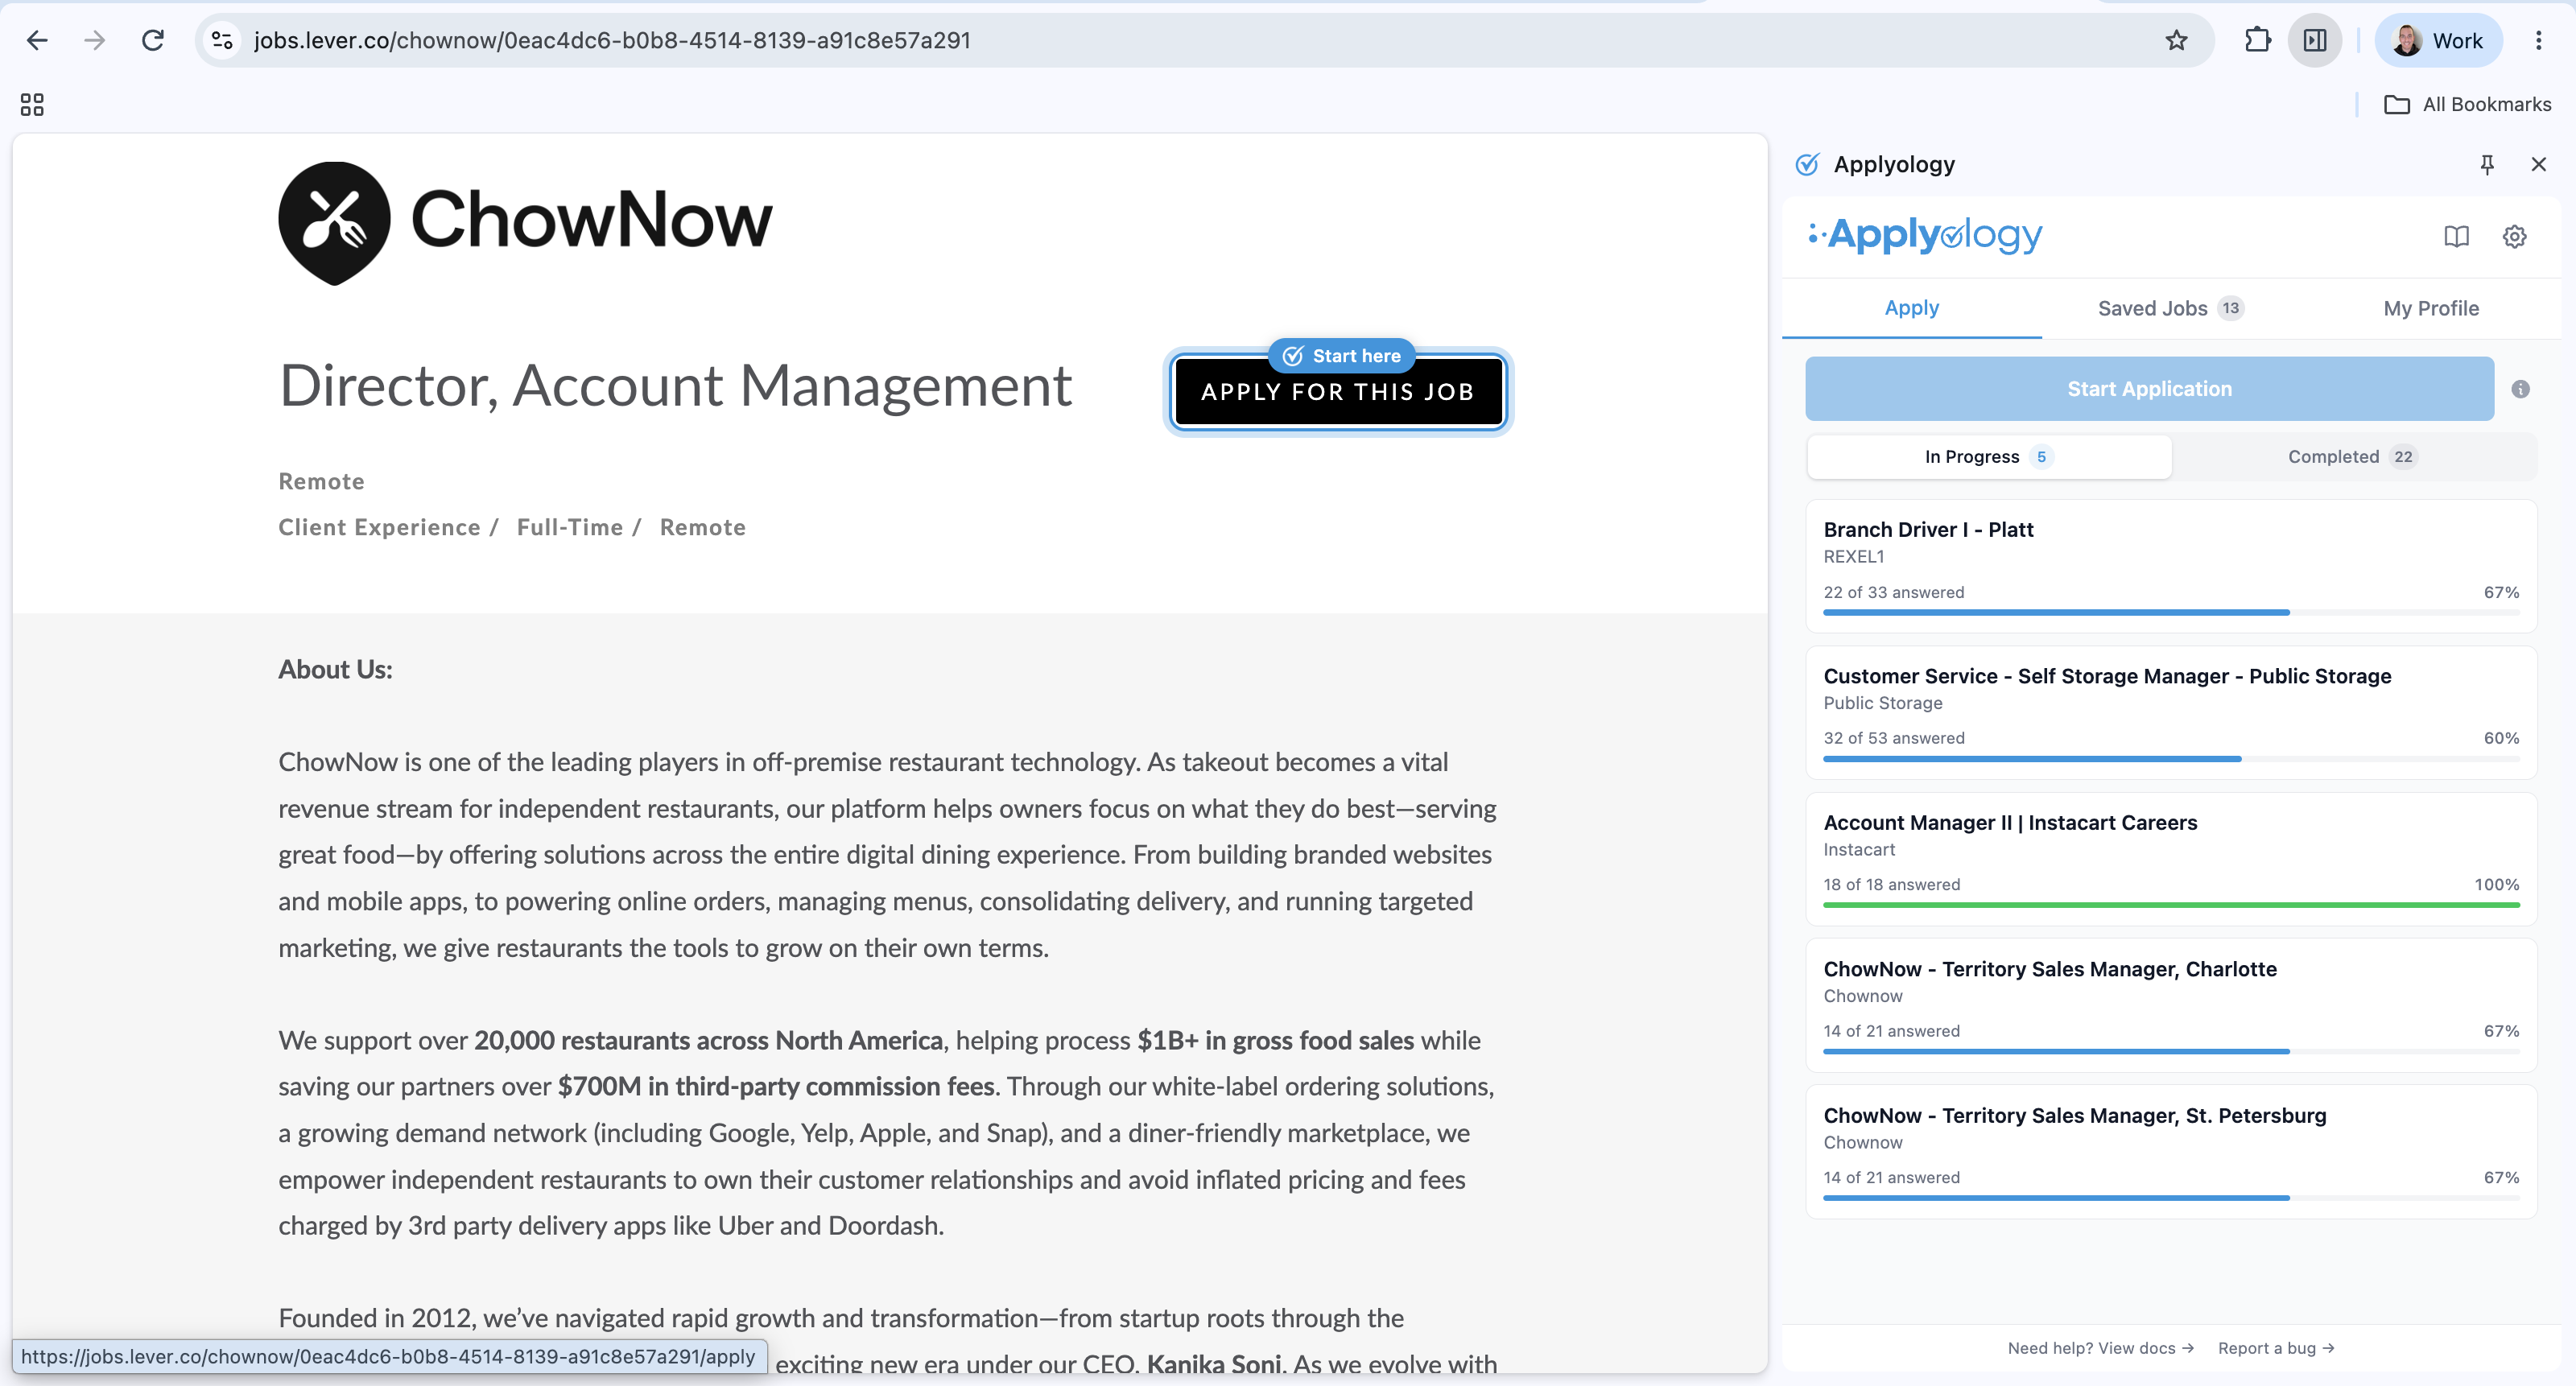Close the Applyology side panel
Image resolution: width=2576 pixels, height=1386 pixels.
click(2538, 164)
